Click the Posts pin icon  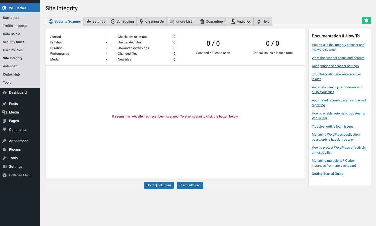tap(5, 104)
